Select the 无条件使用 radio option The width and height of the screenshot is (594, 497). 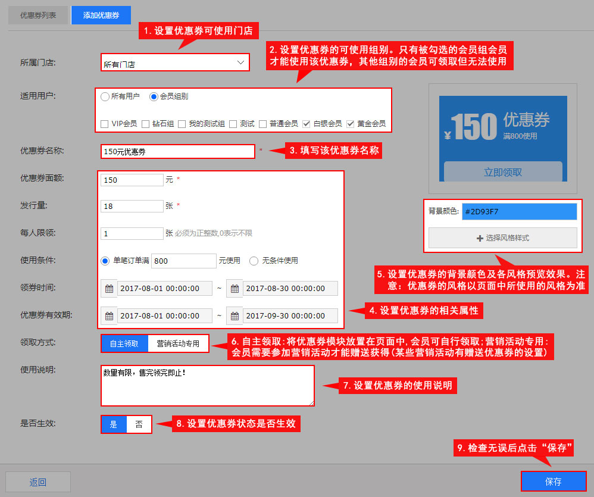point(254,261)
